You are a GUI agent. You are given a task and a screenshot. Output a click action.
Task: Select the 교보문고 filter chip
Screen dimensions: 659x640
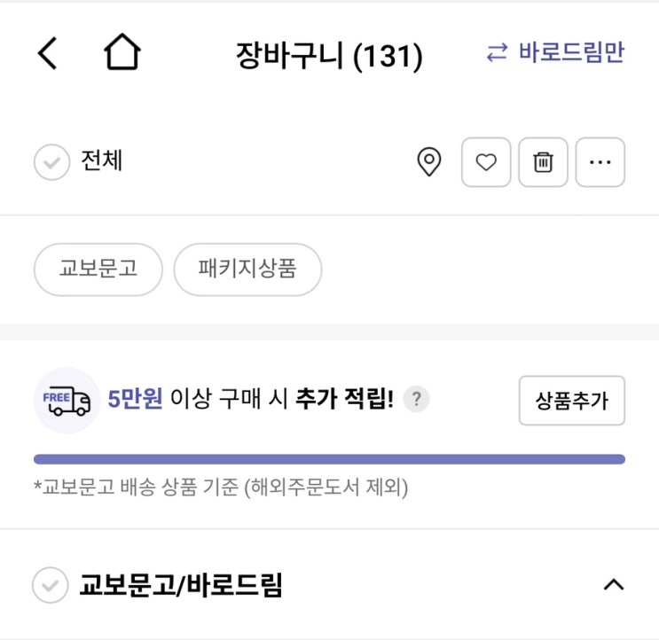(98, 269)
